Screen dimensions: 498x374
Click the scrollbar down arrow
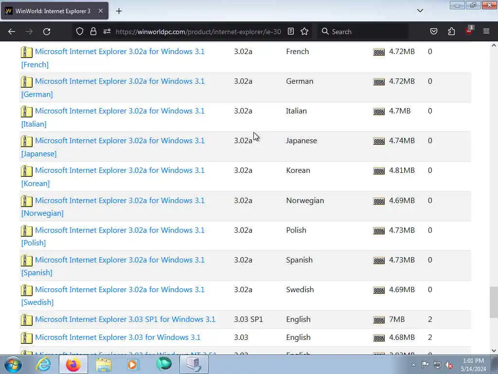pyautogui.click(x=494, y=351)
